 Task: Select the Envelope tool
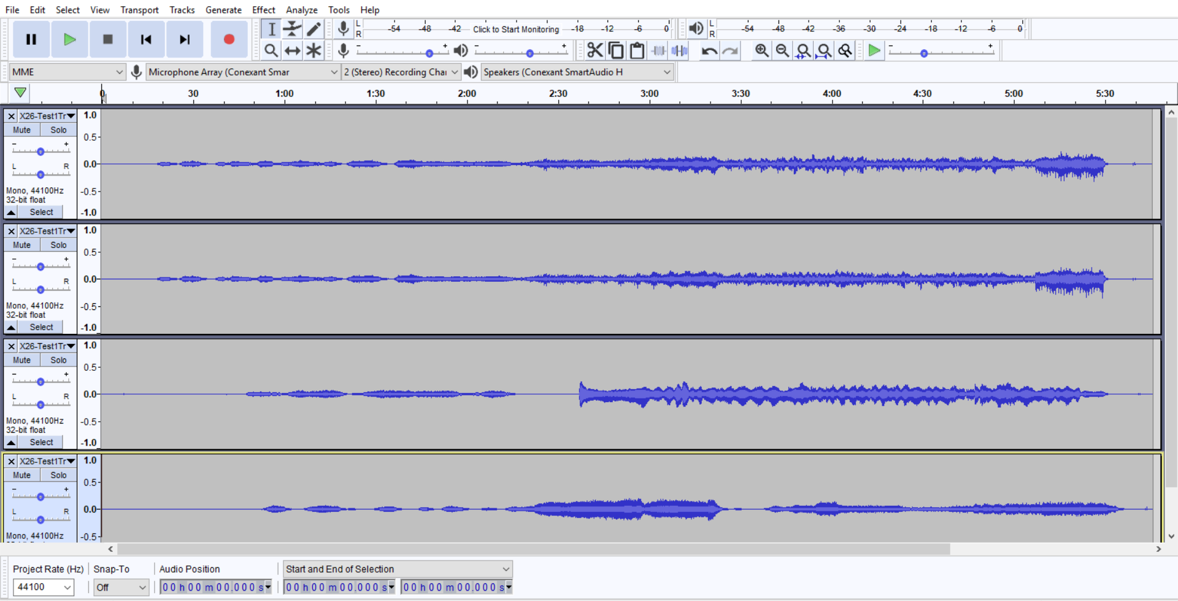pos(293,29)
